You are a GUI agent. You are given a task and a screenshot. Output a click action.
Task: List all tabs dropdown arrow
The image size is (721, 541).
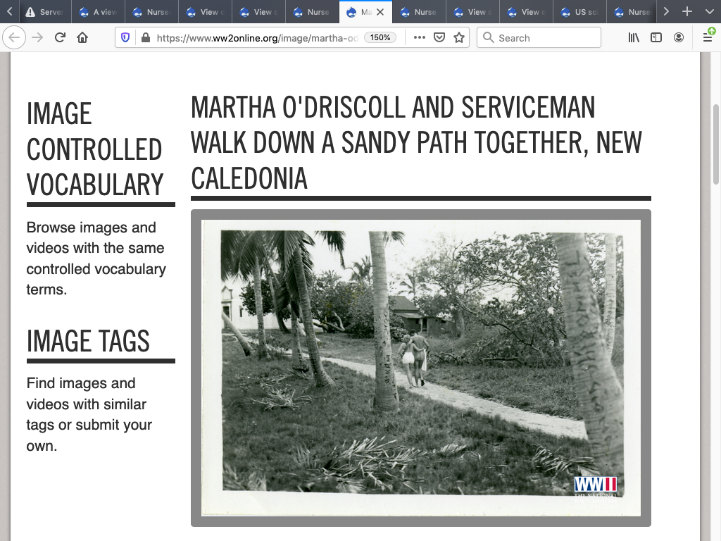click(709, 12)
